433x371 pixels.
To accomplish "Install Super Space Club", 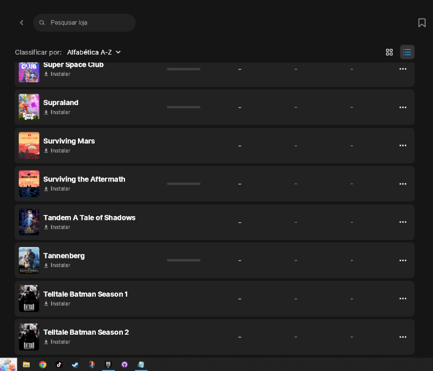I will [57, 74].
